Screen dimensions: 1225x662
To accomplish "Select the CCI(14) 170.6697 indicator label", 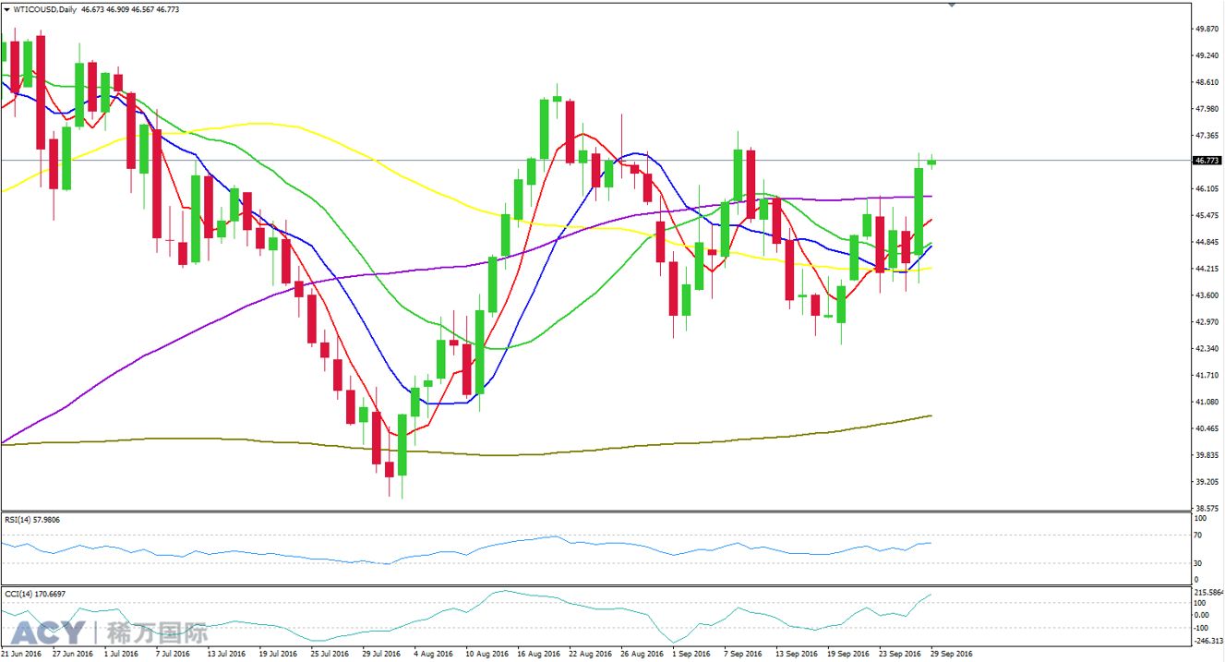I will [x=35, y=594].
